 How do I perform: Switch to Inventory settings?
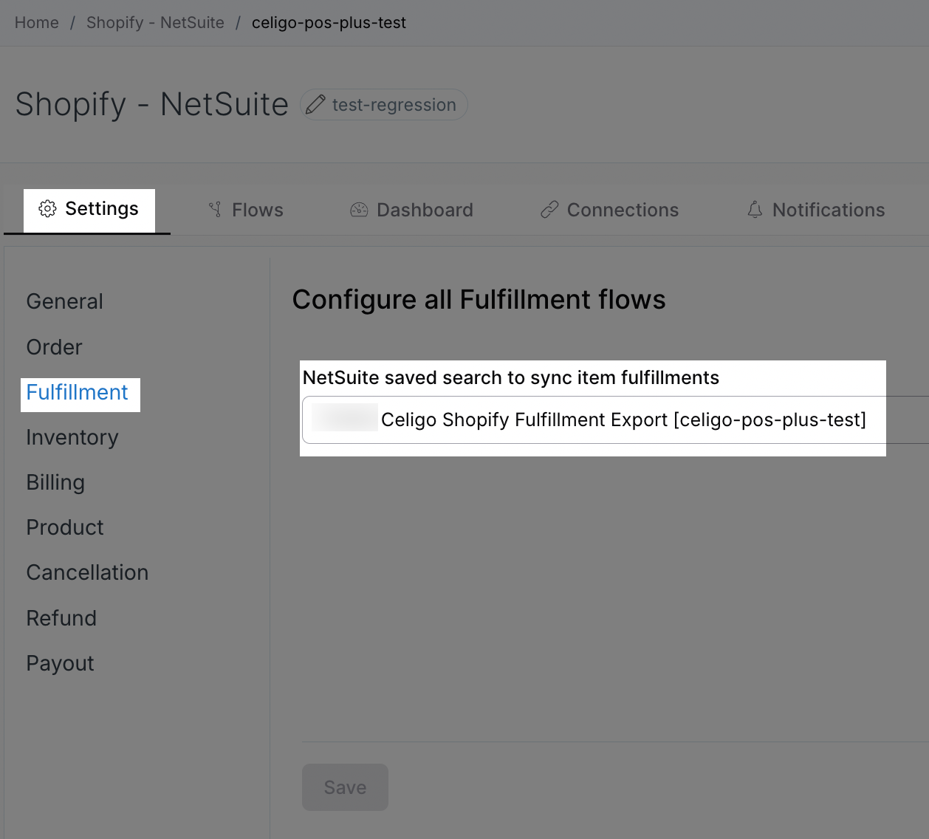pos(72,437)
